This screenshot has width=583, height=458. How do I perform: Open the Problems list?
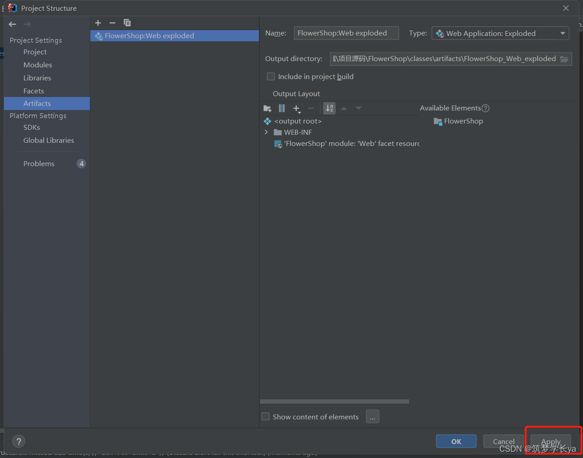click(39, 164)
